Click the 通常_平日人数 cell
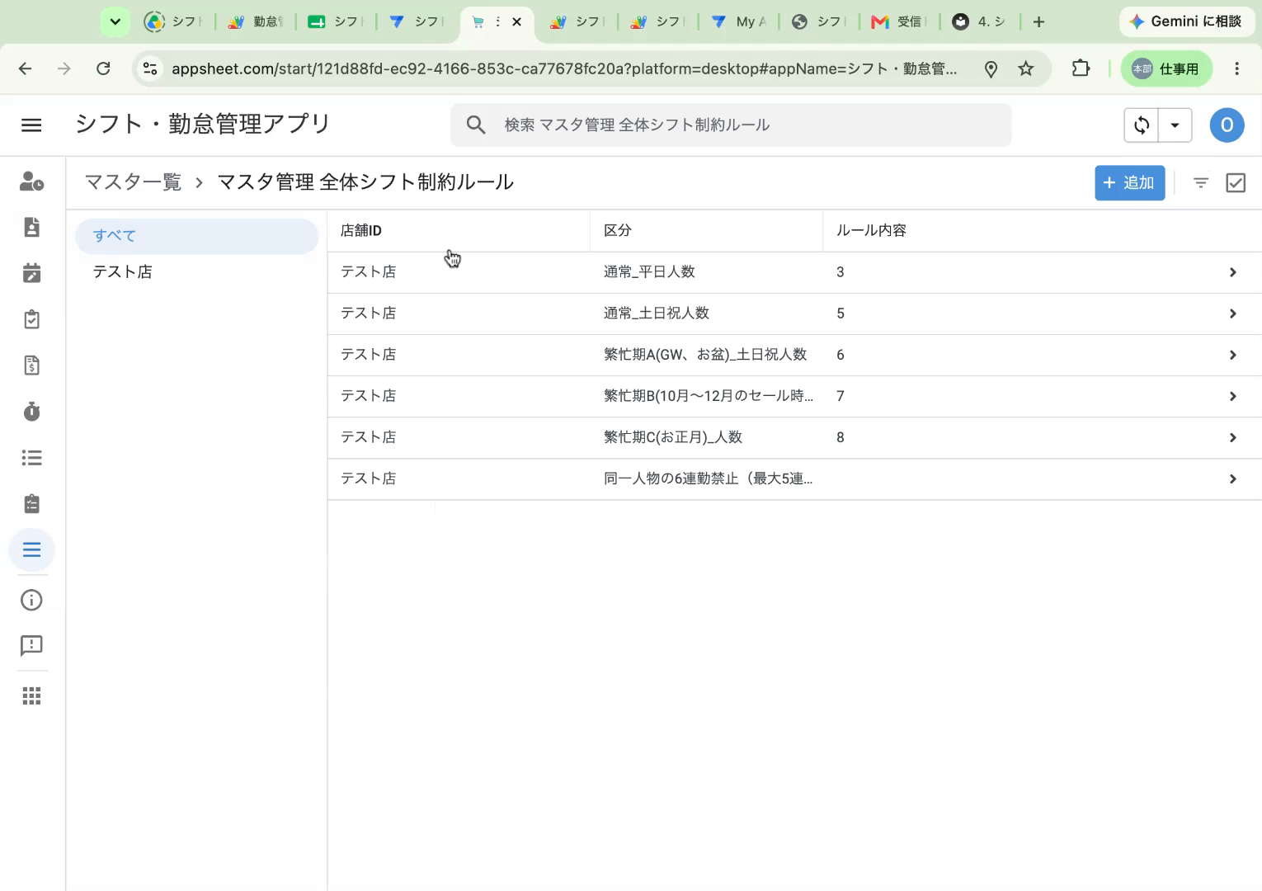1262x891 pixels. coord(649,272)
